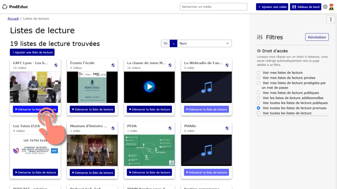
Task: Open the Nom sort dropdown
Action: [204, 44]
